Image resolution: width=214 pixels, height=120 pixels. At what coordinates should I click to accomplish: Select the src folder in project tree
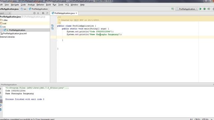pos(3,27)
